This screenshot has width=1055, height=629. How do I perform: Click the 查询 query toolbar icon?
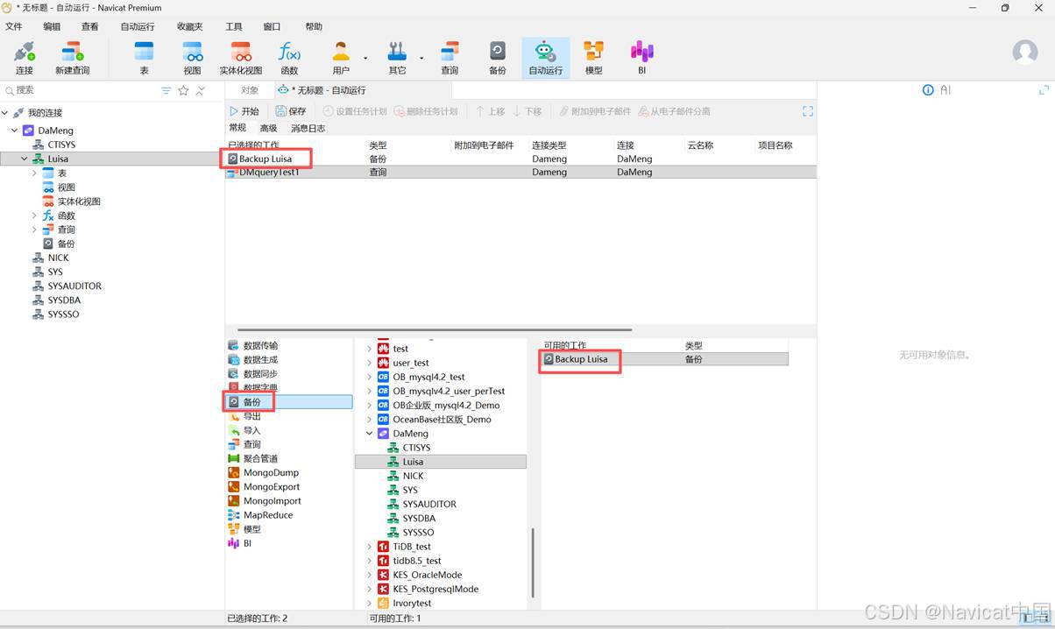(x=450, y=58)
